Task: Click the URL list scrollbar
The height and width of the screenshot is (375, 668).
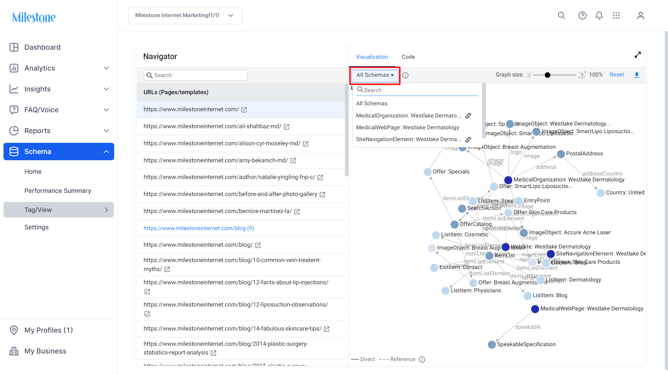Action: click(x=346, y=130)
